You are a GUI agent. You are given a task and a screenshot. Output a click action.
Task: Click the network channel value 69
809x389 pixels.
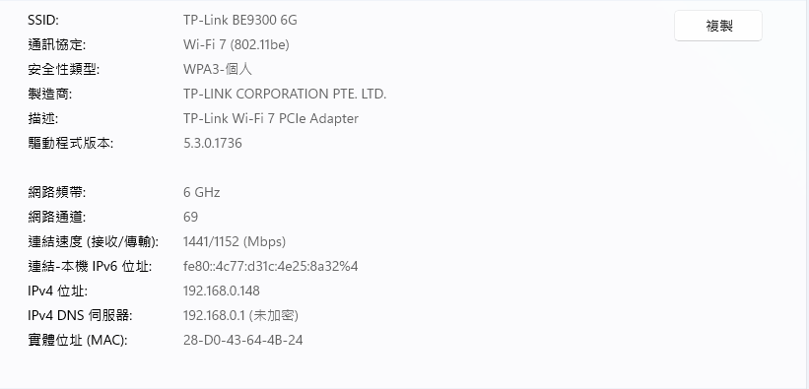coord(190,217)
